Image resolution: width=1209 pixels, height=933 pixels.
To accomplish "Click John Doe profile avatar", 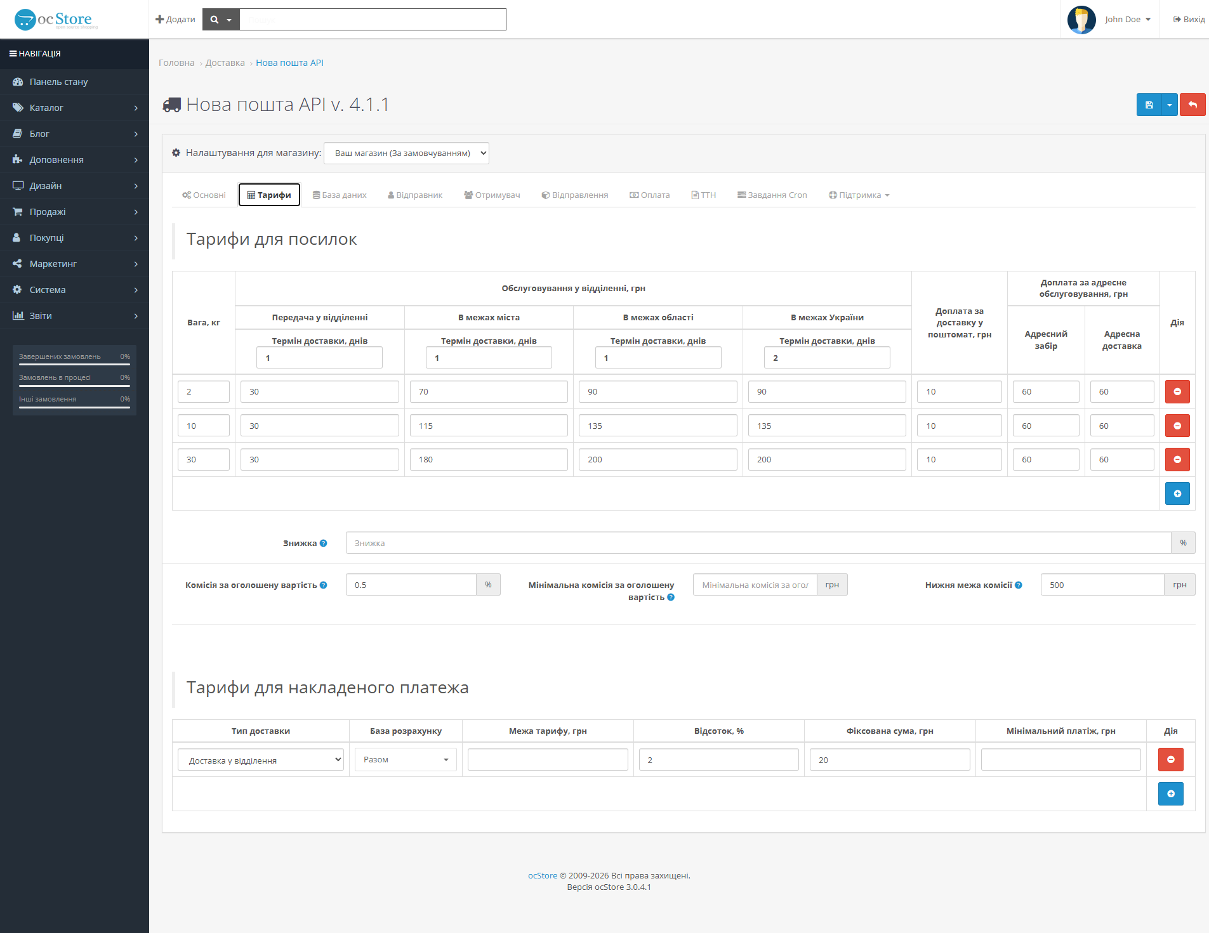I will (x=1082, y=20).
